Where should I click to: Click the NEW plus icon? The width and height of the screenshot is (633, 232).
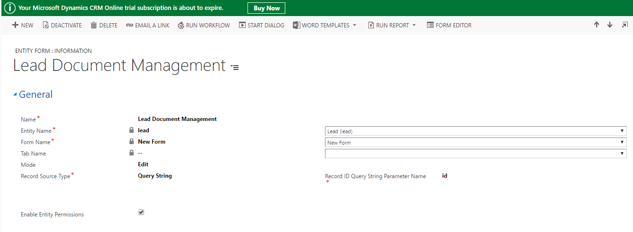[x=15, y=25]
